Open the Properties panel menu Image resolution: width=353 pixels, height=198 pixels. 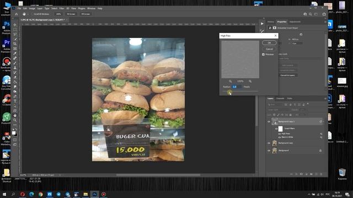click(x=325, y=22)
